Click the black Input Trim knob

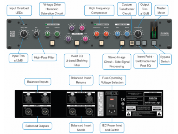(x=24, y=34)
